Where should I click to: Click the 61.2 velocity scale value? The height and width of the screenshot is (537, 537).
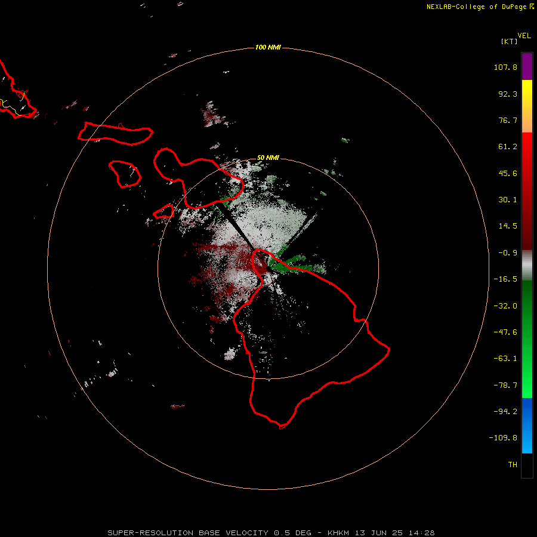[508, 147]
